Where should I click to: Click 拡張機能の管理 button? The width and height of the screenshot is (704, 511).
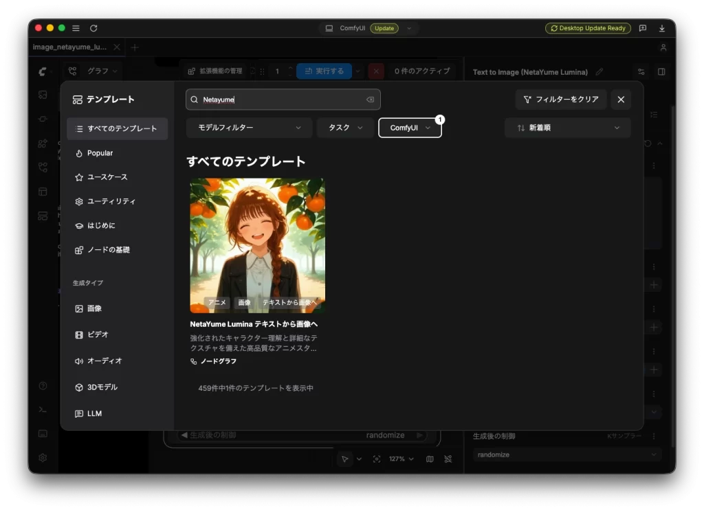point(216,71)
